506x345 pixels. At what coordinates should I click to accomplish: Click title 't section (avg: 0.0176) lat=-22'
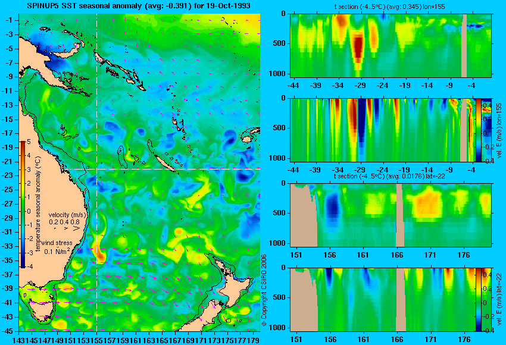click(x=390, y=177)
